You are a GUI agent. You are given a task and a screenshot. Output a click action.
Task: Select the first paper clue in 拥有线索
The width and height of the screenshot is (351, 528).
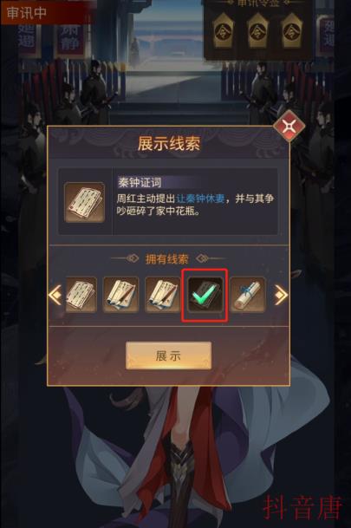(x=81, y=295)
